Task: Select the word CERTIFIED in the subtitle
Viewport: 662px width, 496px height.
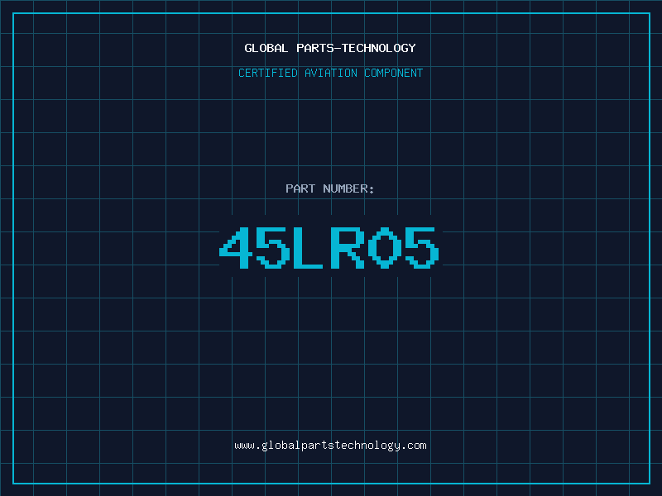Action: pos(267,73)
